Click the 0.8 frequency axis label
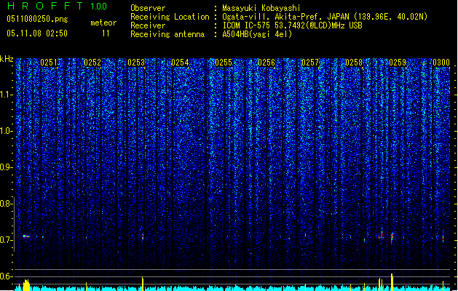This screenshot has height=291, width=458. point(7,204)
